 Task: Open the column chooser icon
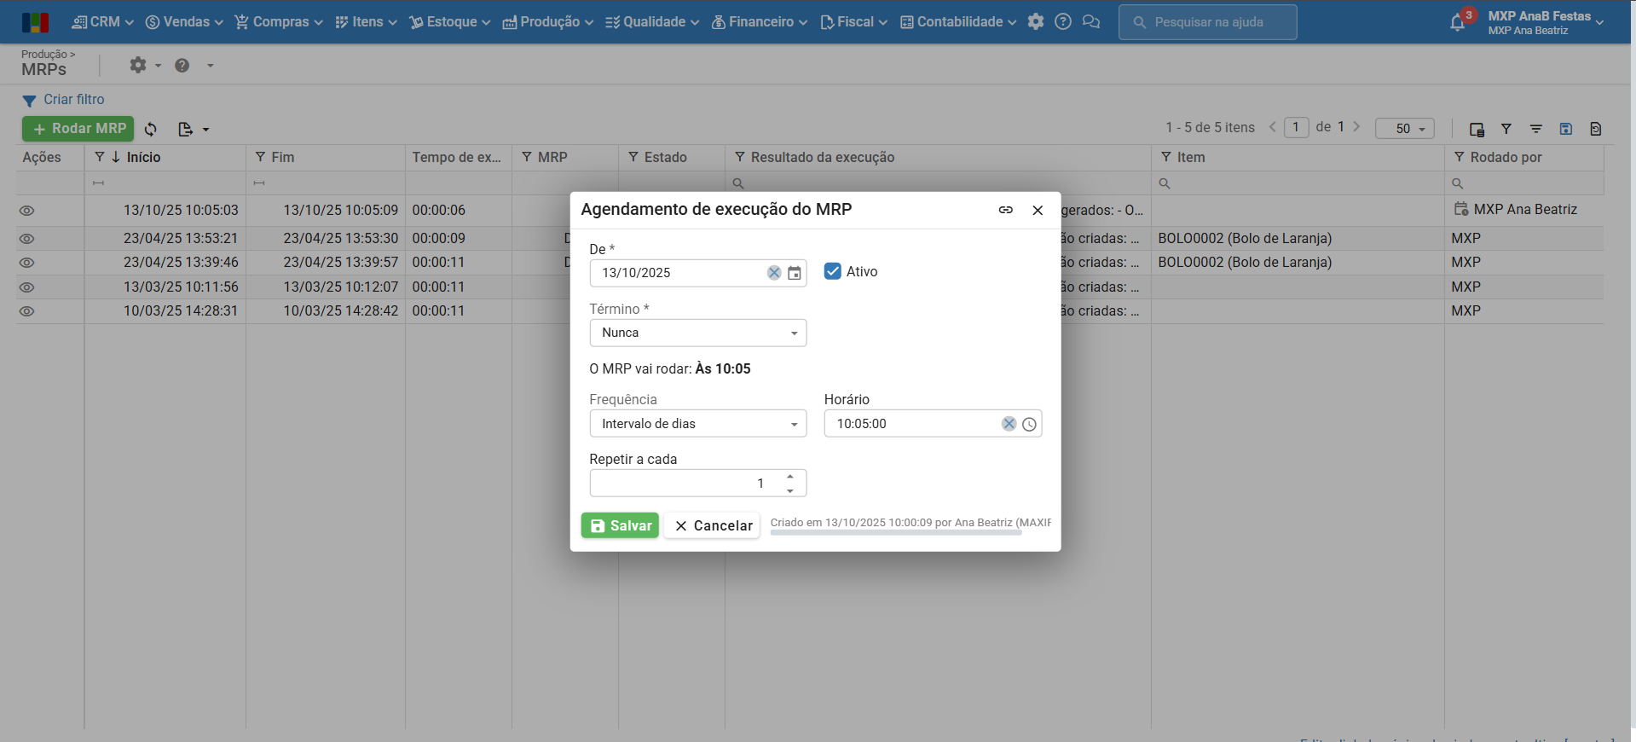1477,129
